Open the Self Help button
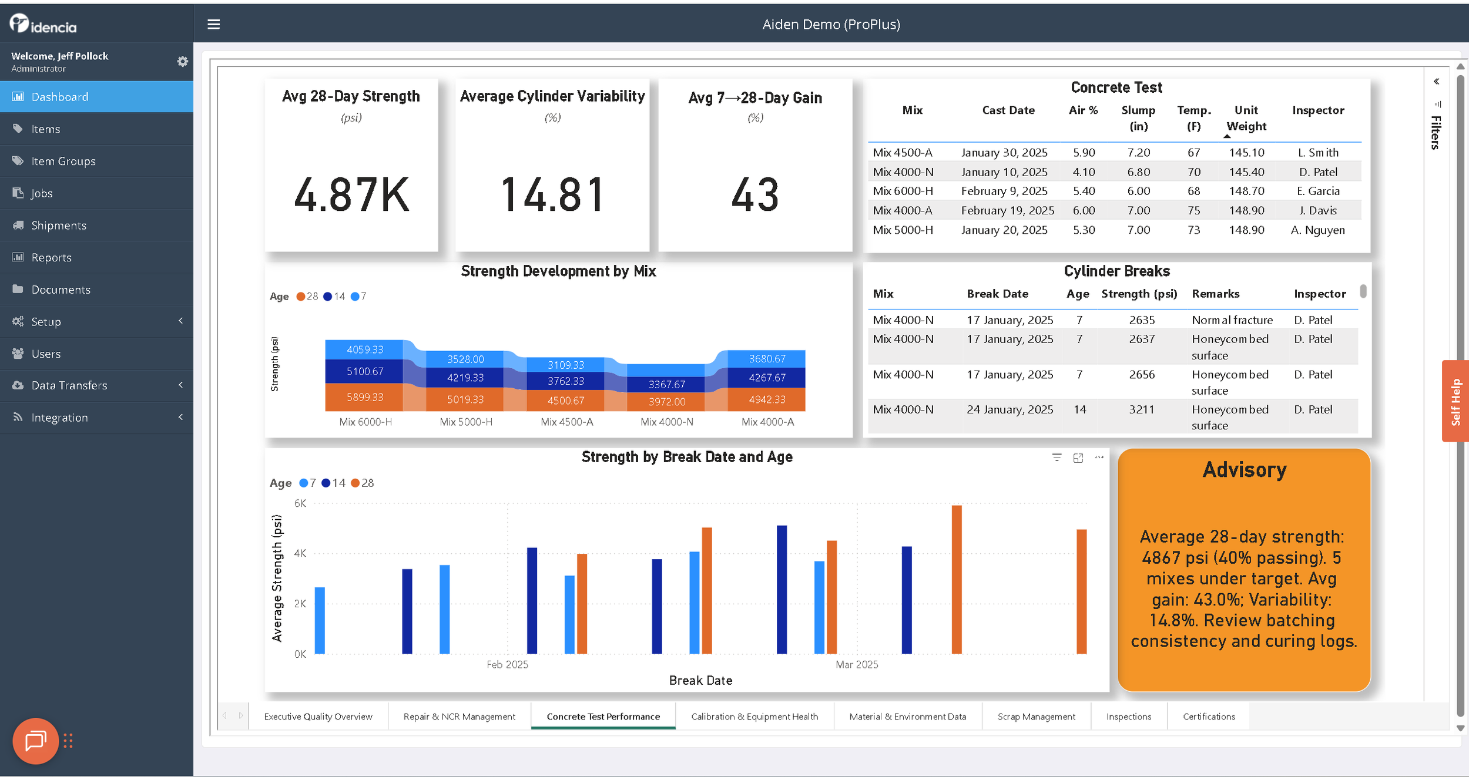1469x777 pixels. click(x=1455, y=401)
